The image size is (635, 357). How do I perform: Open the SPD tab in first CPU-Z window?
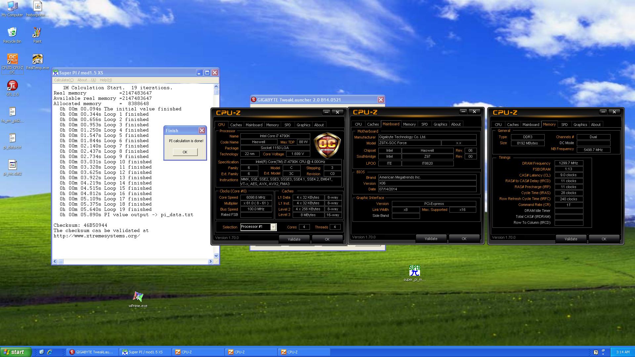click(x=288, y=125)
